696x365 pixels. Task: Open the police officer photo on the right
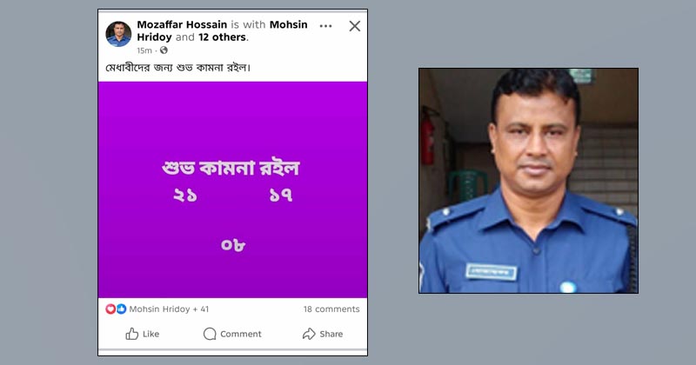[528, 181]
